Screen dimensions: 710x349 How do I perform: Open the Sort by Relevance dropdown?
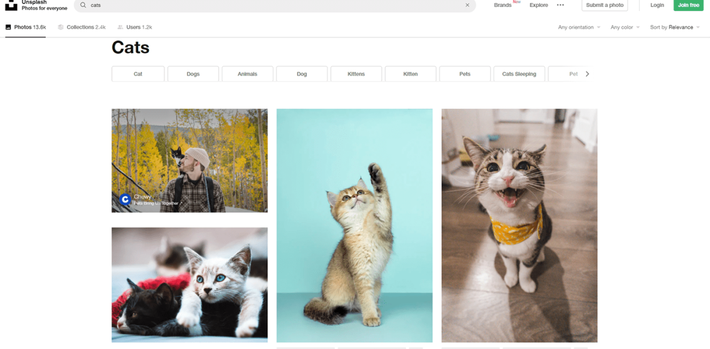(675, 27)
